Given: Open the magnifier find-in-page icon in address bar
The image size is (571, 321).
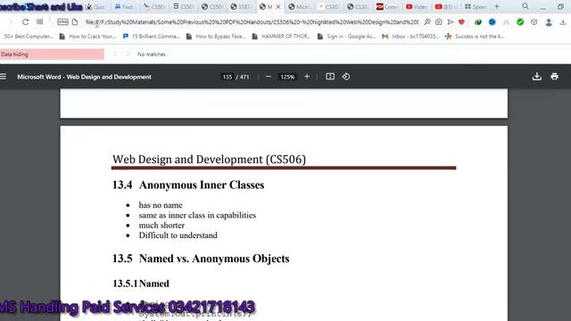Looking at the screenshot, I should click(x=427, y=21).
